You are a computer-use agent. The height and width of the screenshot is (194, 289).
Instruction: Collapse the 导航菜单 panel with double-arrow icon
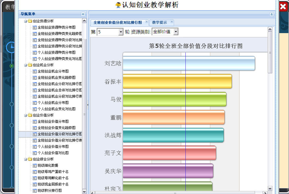point(83,14)
